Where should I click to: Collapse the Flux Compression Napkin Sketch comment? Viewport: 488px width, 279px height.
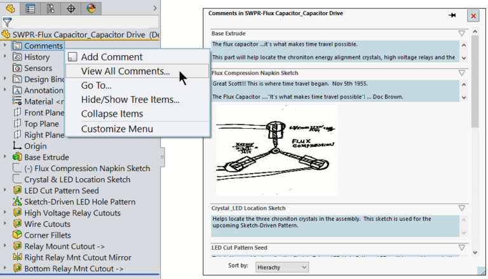pos(462,73)
